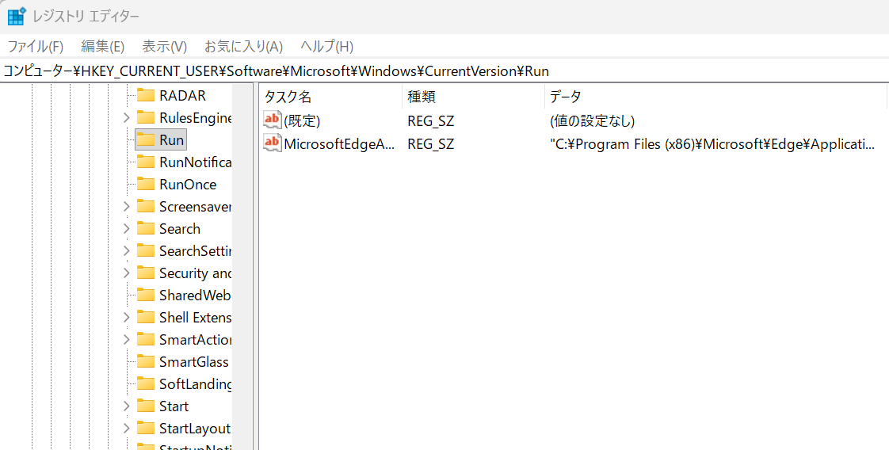Image resolution: width=889 pixels, height=450 pixels.
Task: Select the SharedWeb folder icon
Action: click(146, 296)
